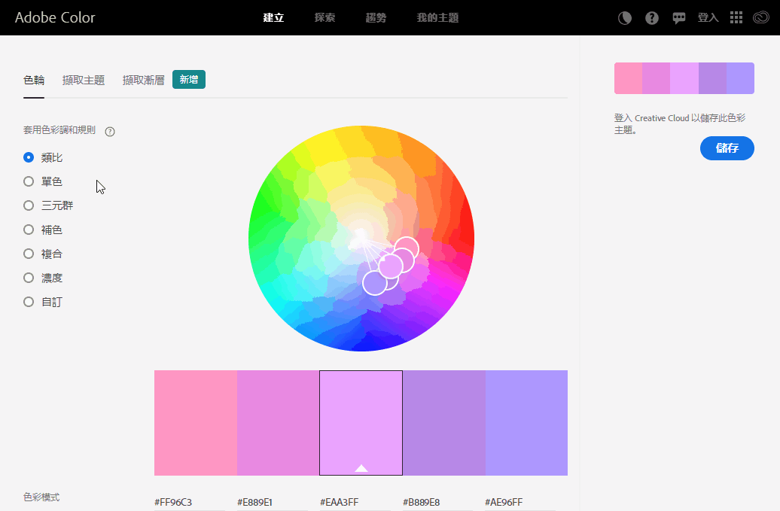This screenshot has width=780, height=511.
Task: Toggle the dark mode moon icon
Action: point(625,18)
